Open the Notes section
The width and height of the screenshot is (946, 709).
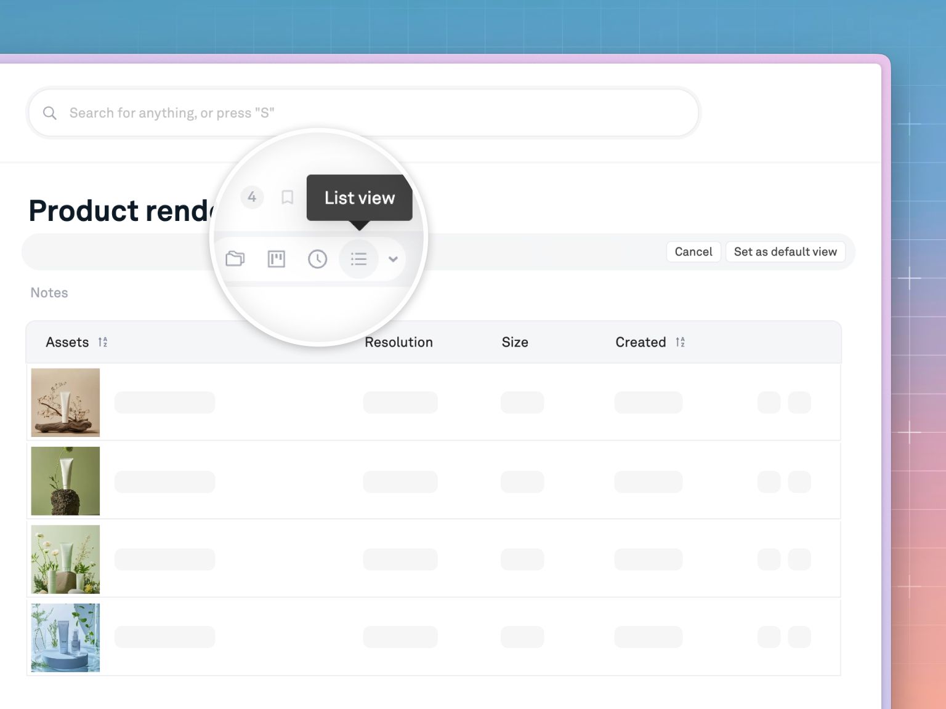click(x=49, y=293)
